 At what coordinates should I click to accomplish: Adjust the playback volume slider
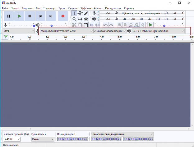[x=54, y=25]
